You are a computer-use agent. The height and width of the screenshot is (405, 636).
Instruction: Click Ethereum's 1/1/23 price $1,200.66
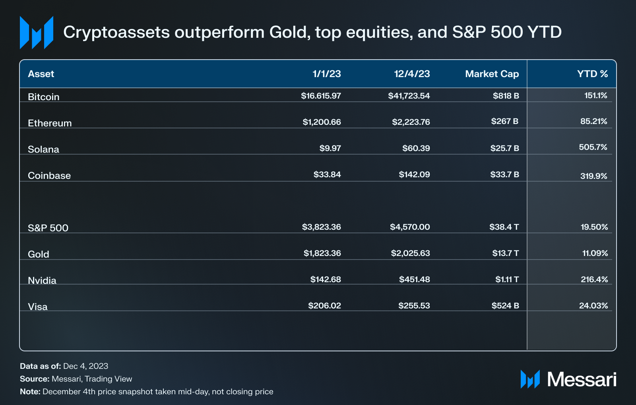point(322,122)
